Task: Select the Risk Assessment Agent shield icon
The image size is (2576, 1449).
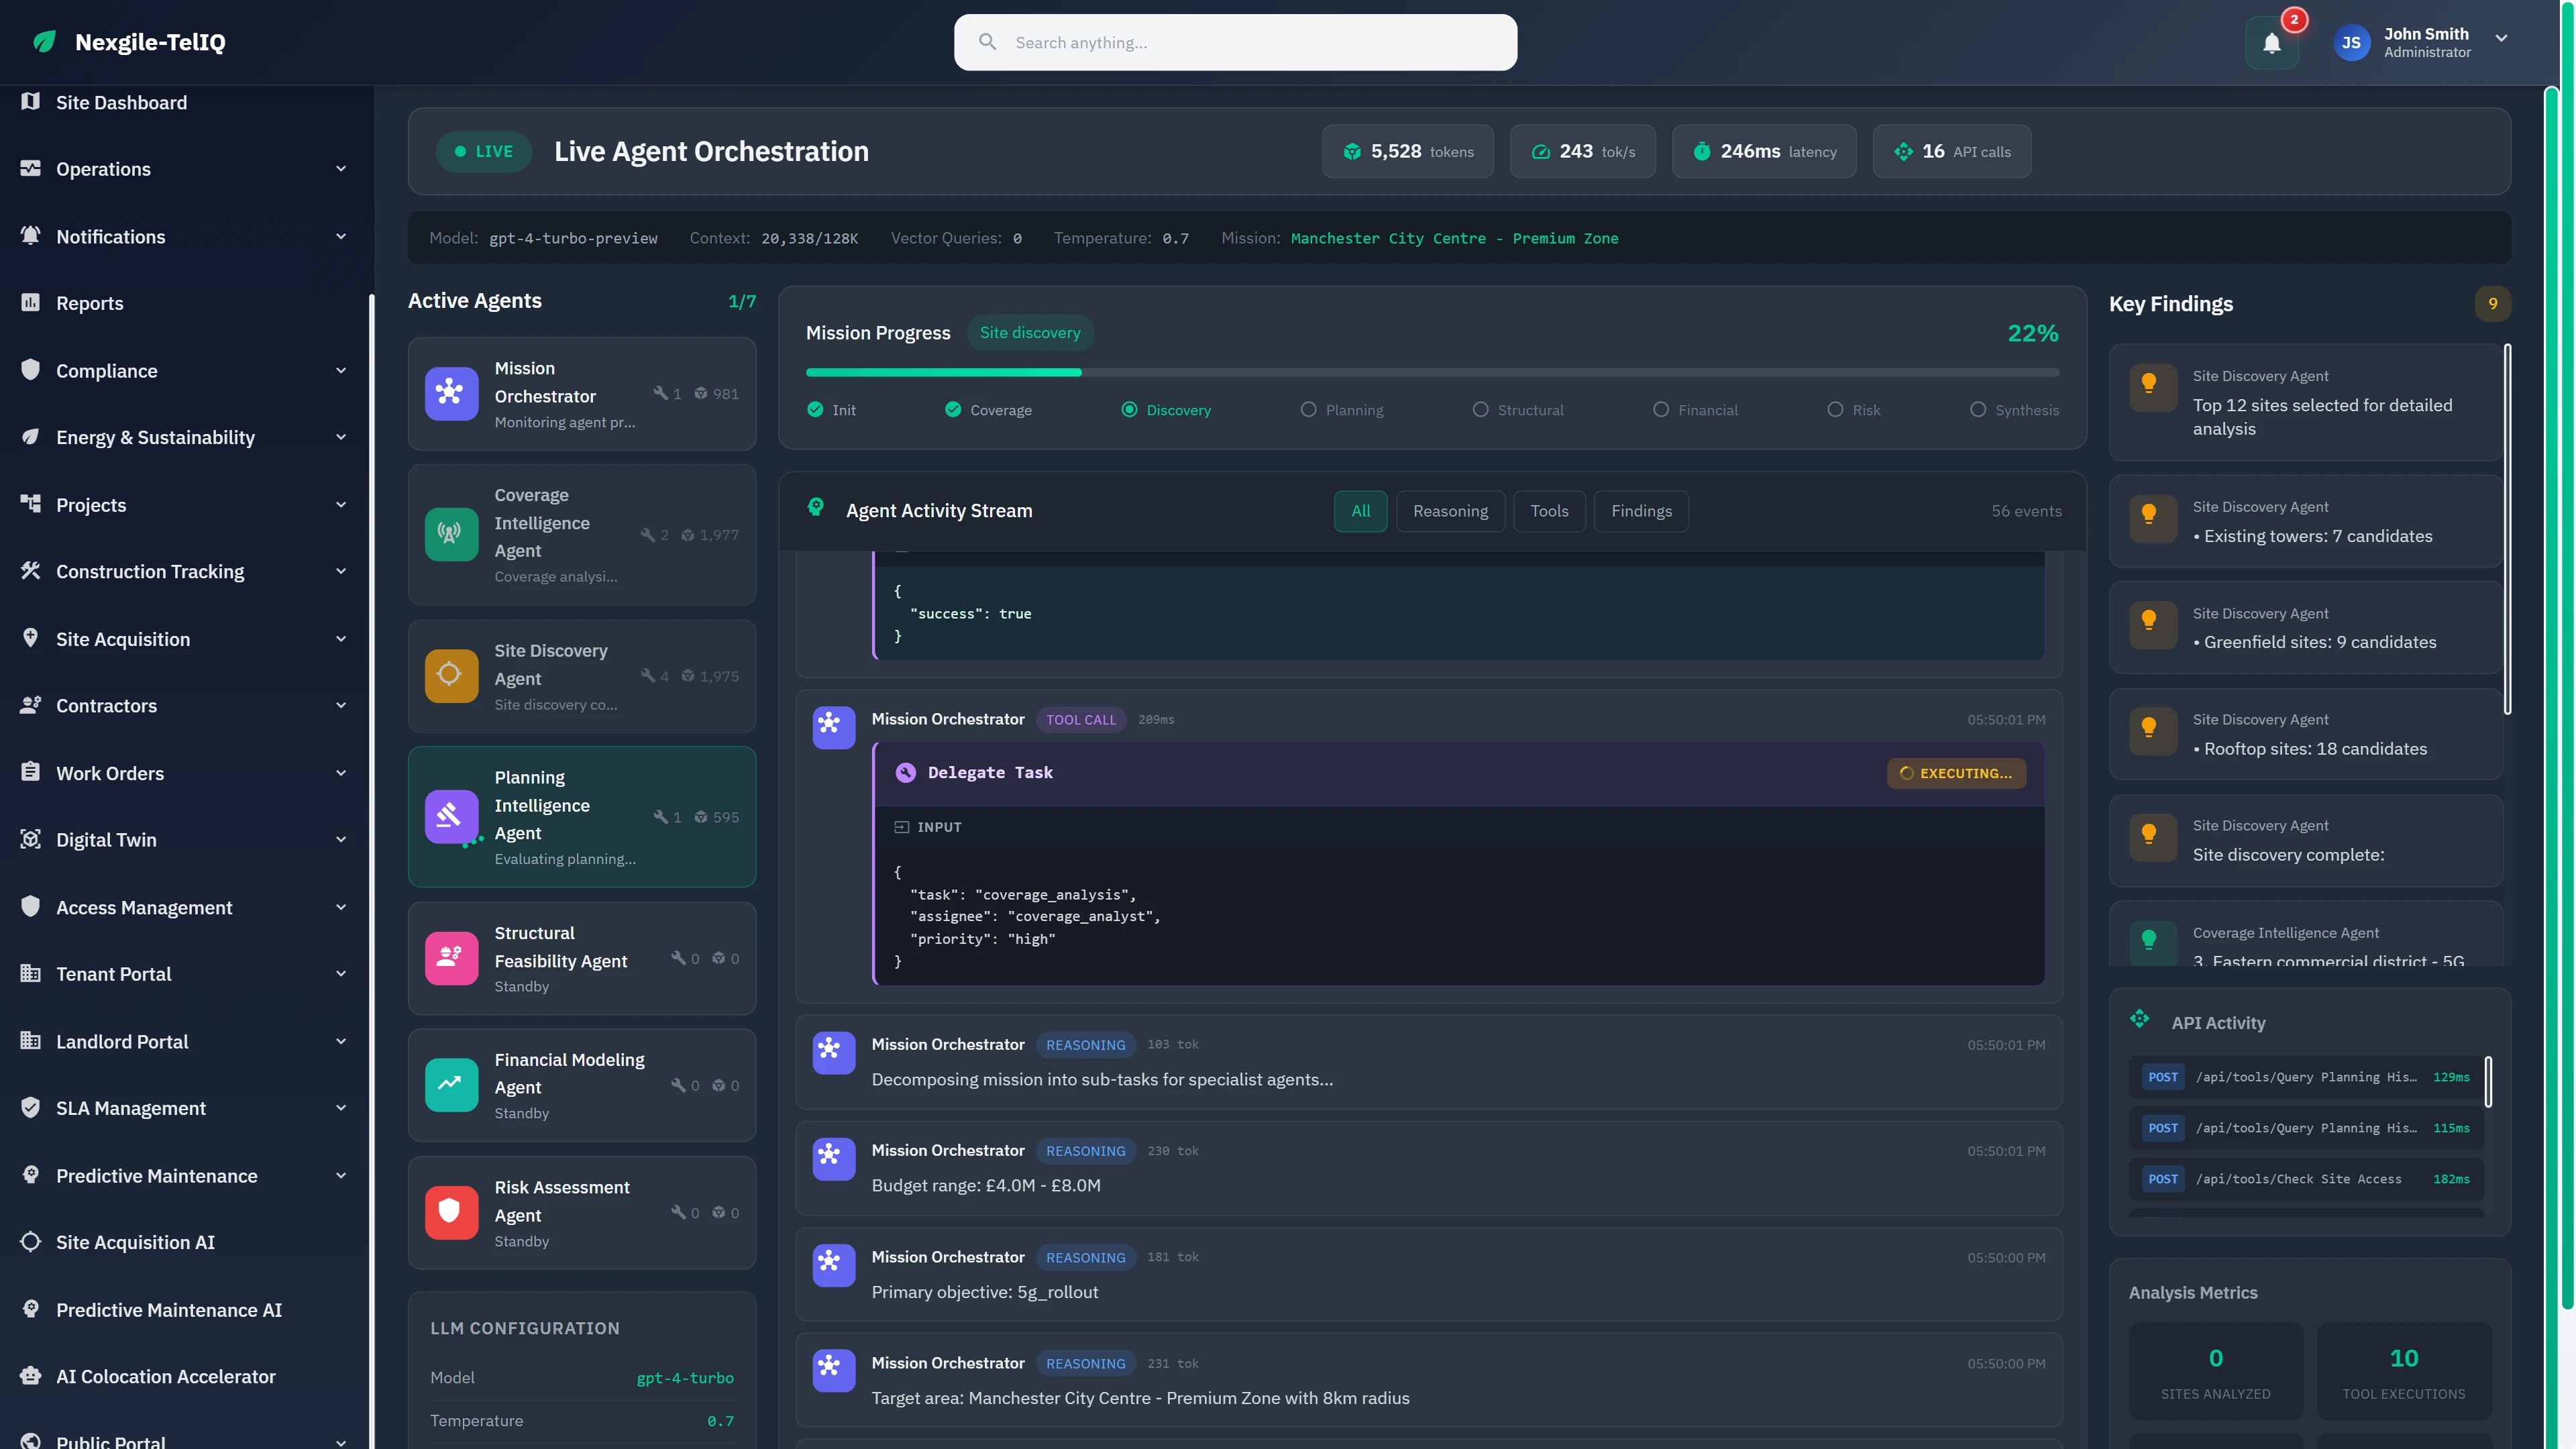Action: pyautogui.click(x=451, y=1212)
